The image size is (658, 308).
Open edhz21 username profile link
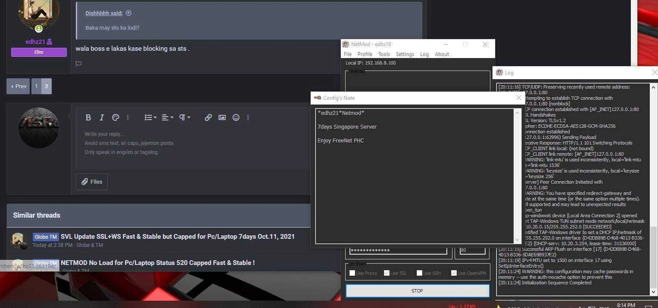point(35,42)
